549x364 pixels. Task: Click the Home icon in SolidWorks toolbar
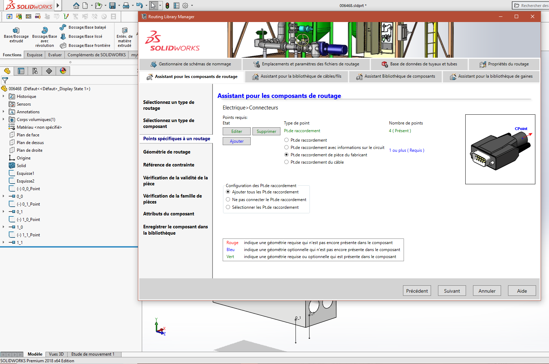click(x=76, y=6)
